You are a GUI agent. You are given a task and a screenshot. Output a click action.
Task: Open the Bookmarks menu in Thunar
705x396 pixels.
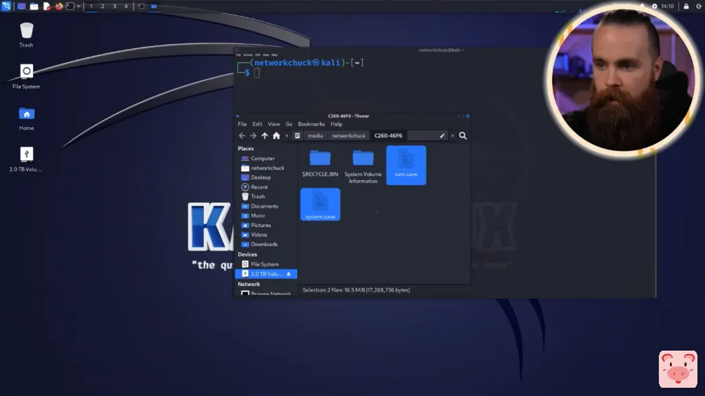click(x=311, y=124)
